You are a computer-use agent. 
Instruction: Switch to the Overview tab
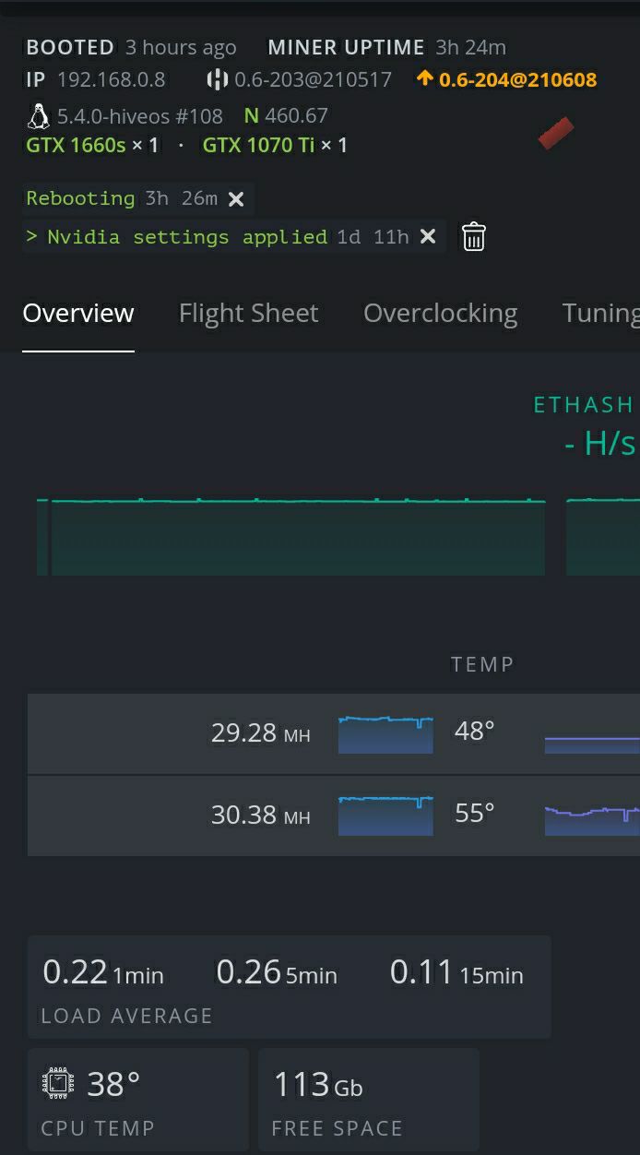click(78, 314)
